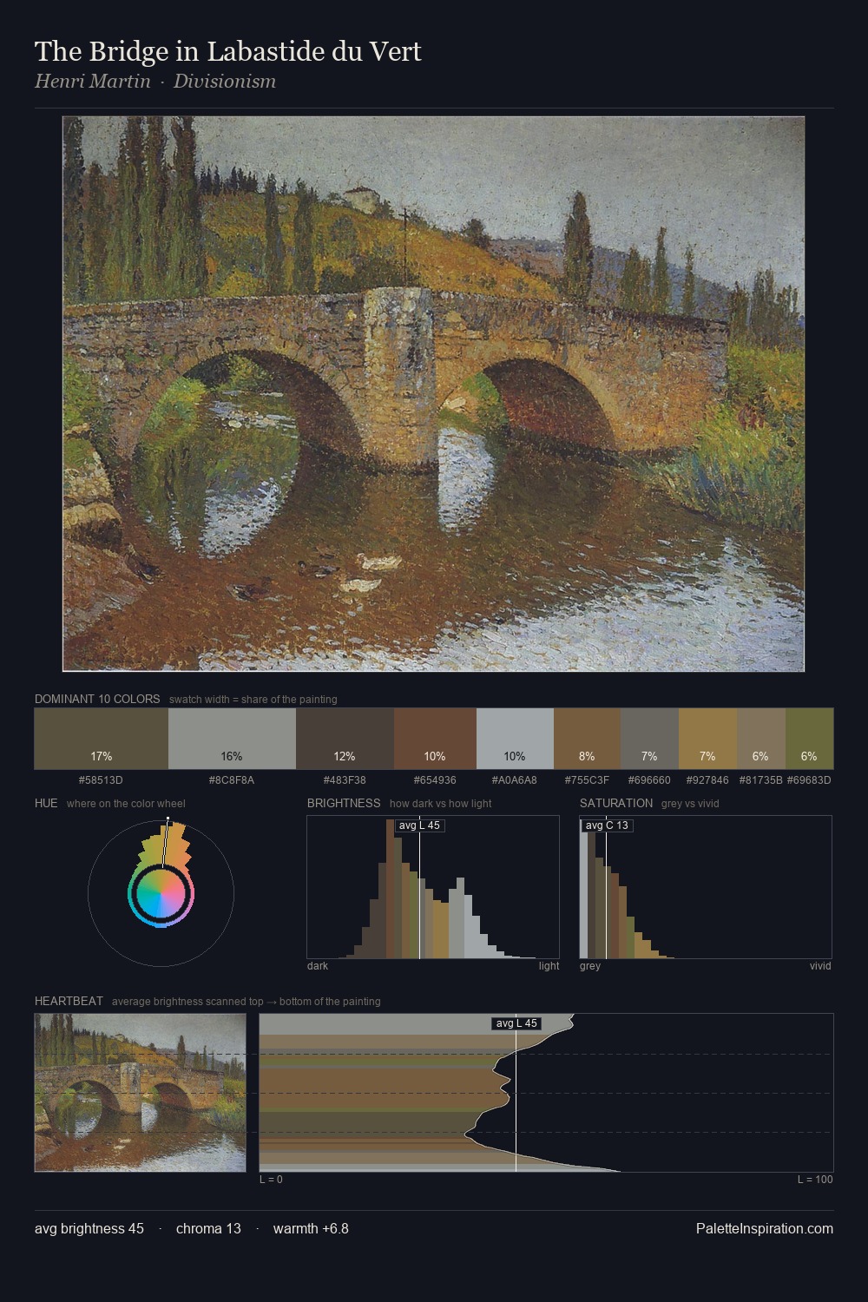The width and height of the screenshot is (868, 1302).
Task: Click hex code #8C8F8A label
Action: [x=232, y=779]
